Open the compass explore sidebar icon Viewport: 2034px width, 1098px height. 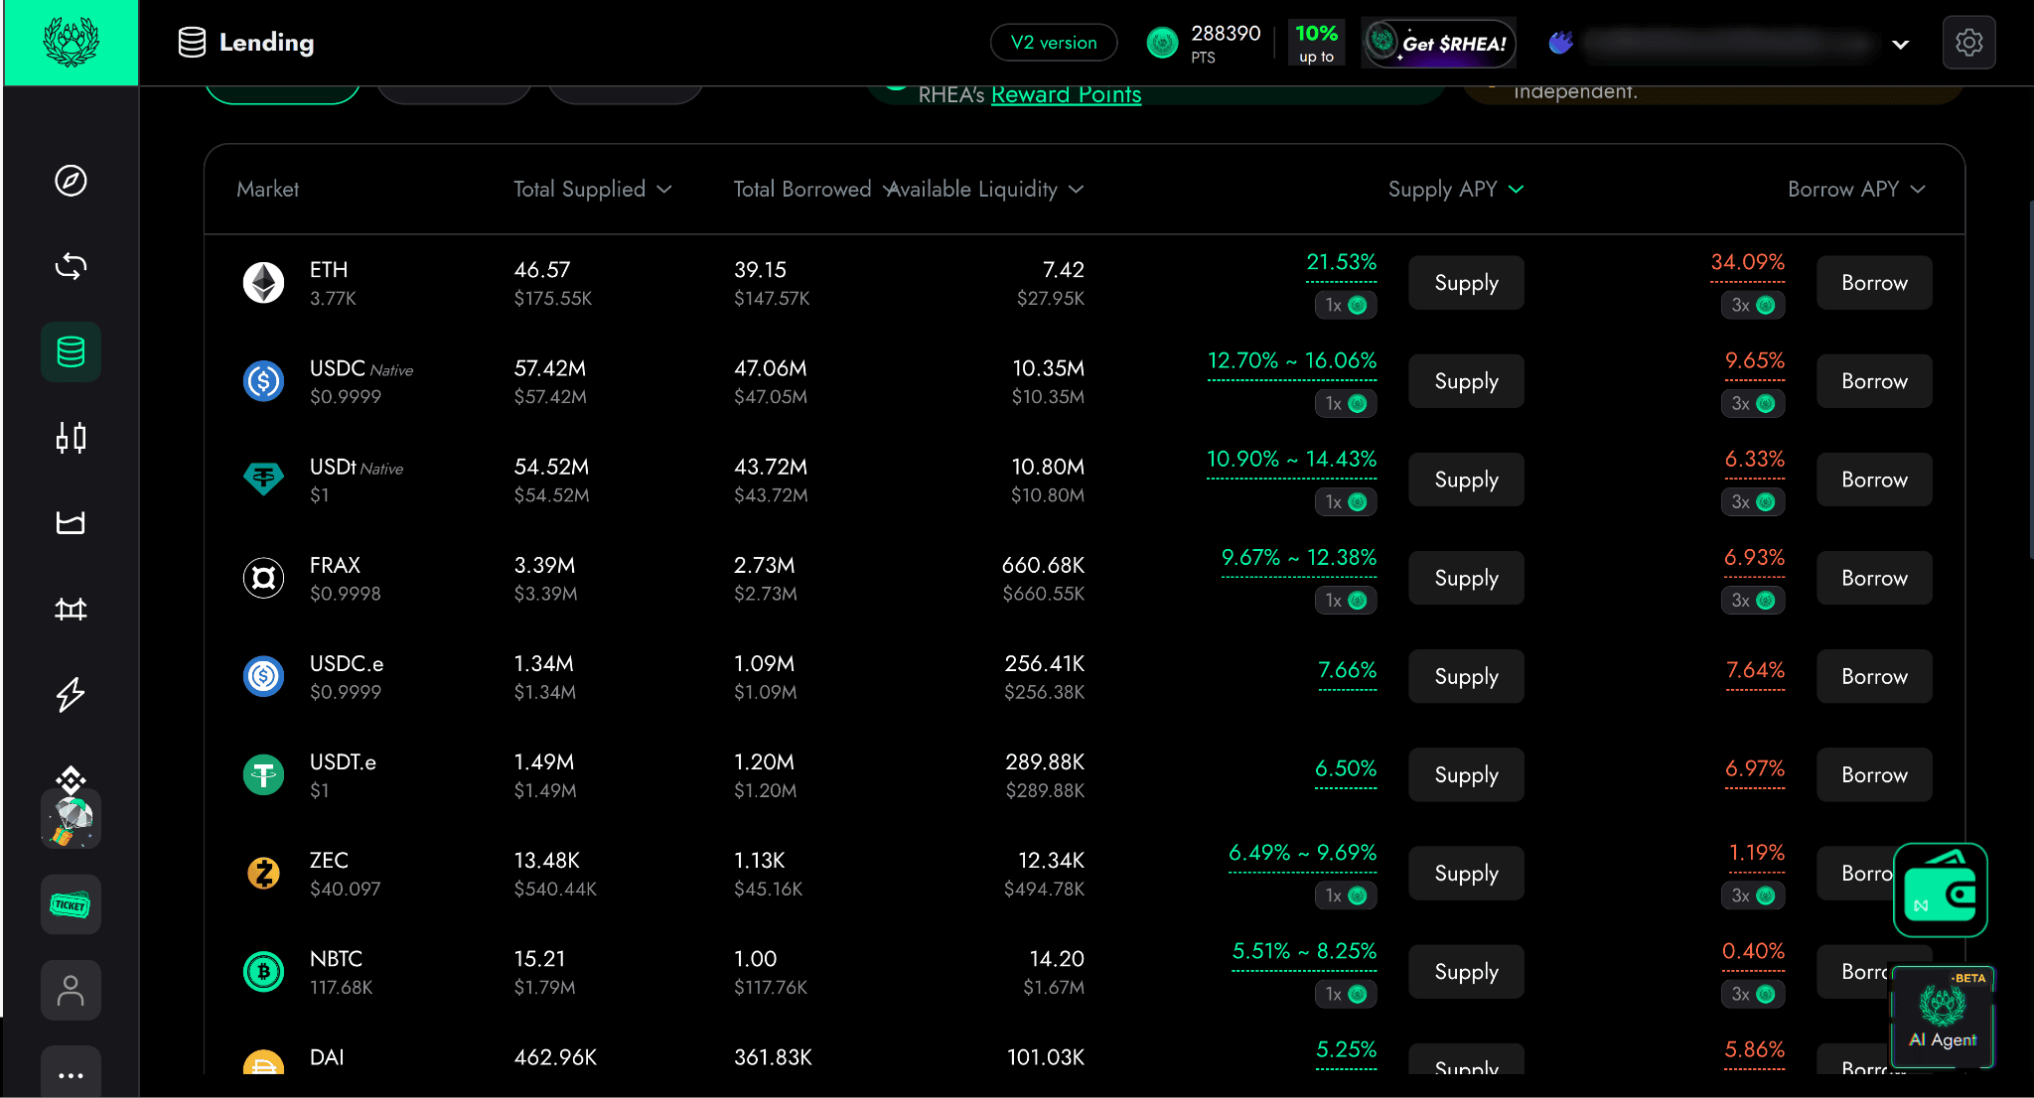(71, 181)
